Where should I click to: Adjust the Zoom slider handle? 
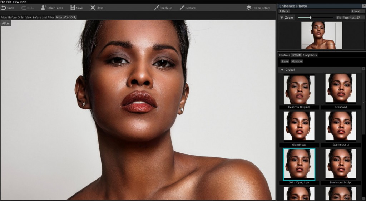(310, 18)
